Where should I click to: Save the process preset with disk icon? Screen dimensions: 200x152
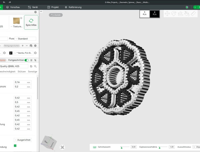[x=31, y=66]
